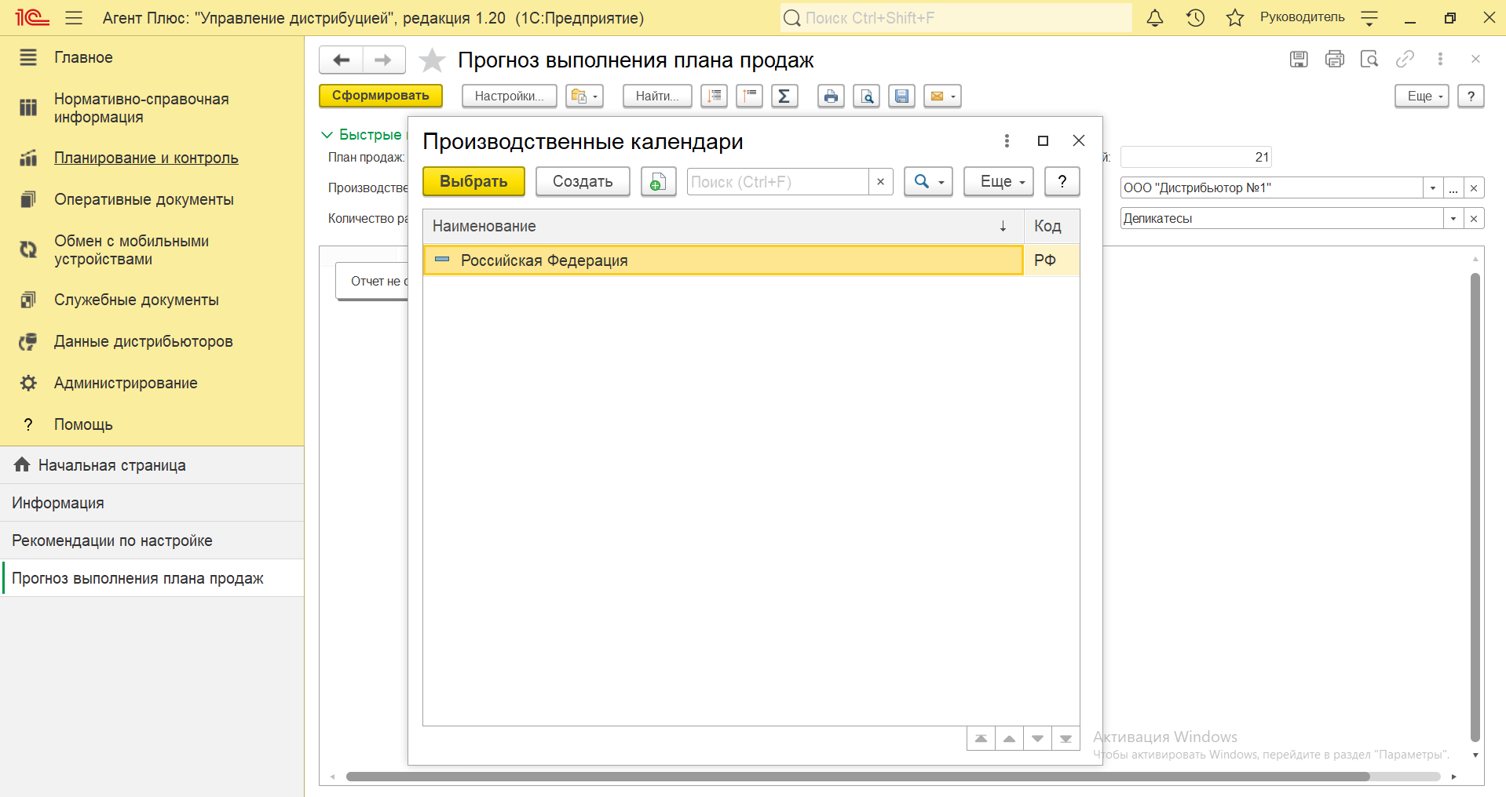Click the report horizontal scrollbar
The width and height of the screenshot is (1506, 797).
[x=858, y=777]
